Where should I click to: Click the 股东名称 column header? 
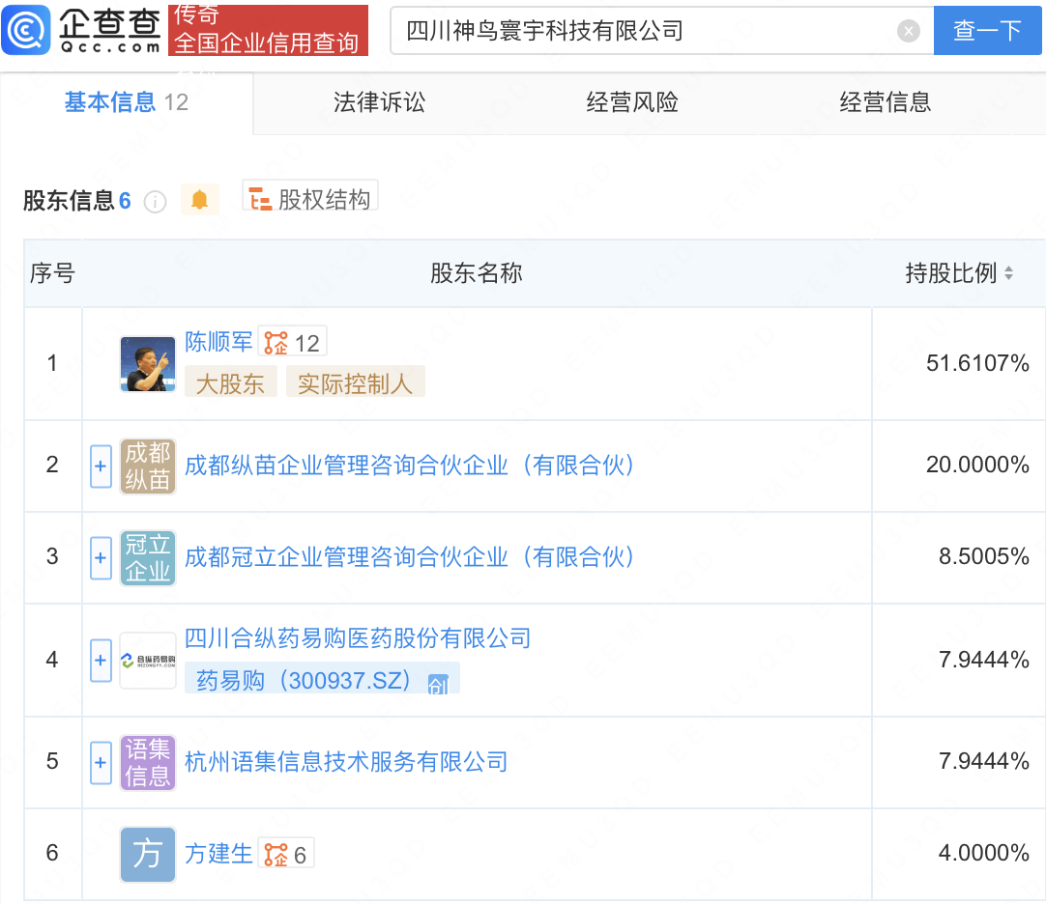click(477, 272)
